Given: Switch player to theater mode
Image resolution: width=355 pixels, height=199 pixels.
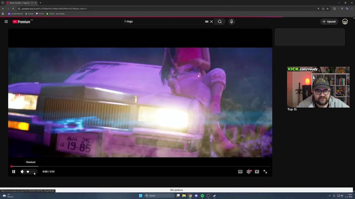Looking at the screenshot, I should coord(257,172).
